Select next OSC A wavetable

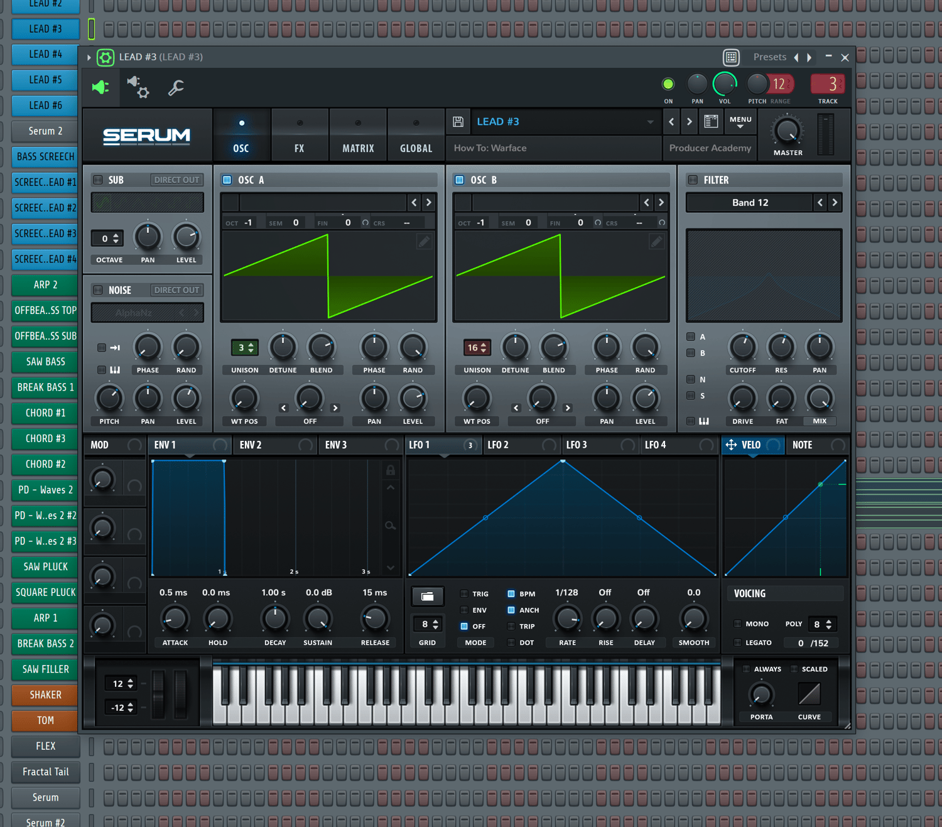pyautogui.click(x=429, y=202)
